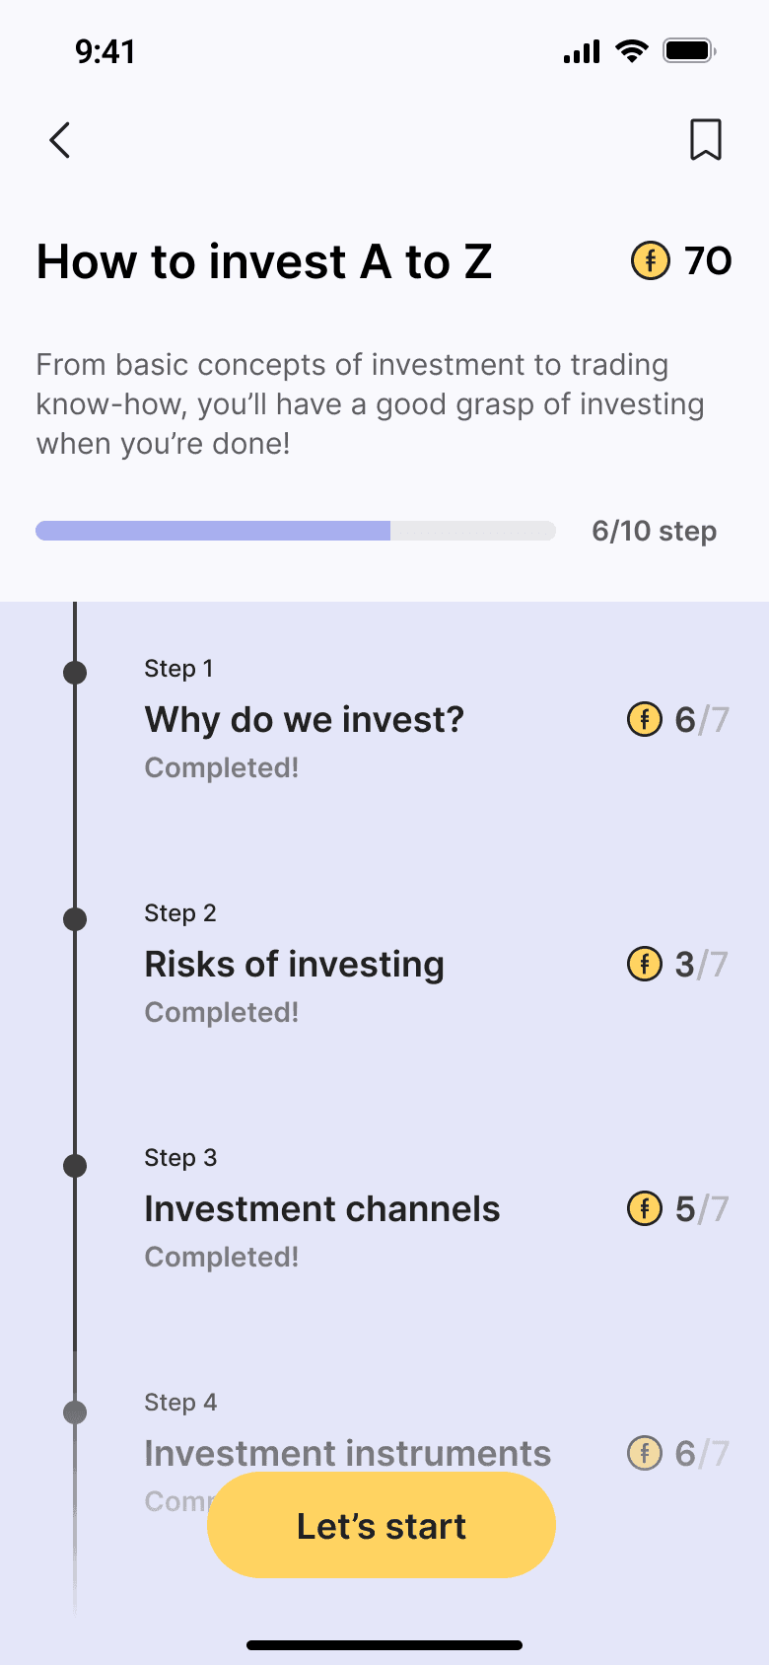Viewport: 769px width, 1665px height.
Task: Tap the coin icon beside total 70
Action: point(650,261)
